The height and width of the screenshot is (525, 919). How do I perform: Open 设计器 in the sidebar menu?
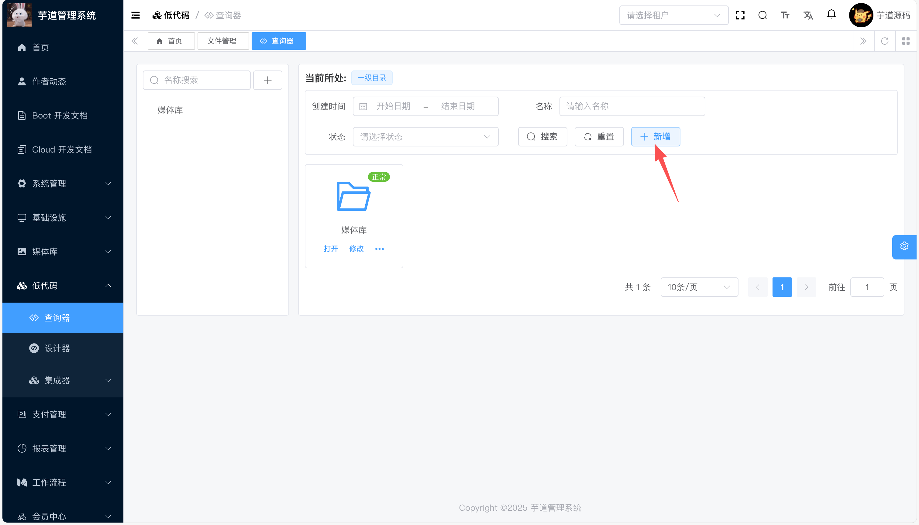click(57, 348)
